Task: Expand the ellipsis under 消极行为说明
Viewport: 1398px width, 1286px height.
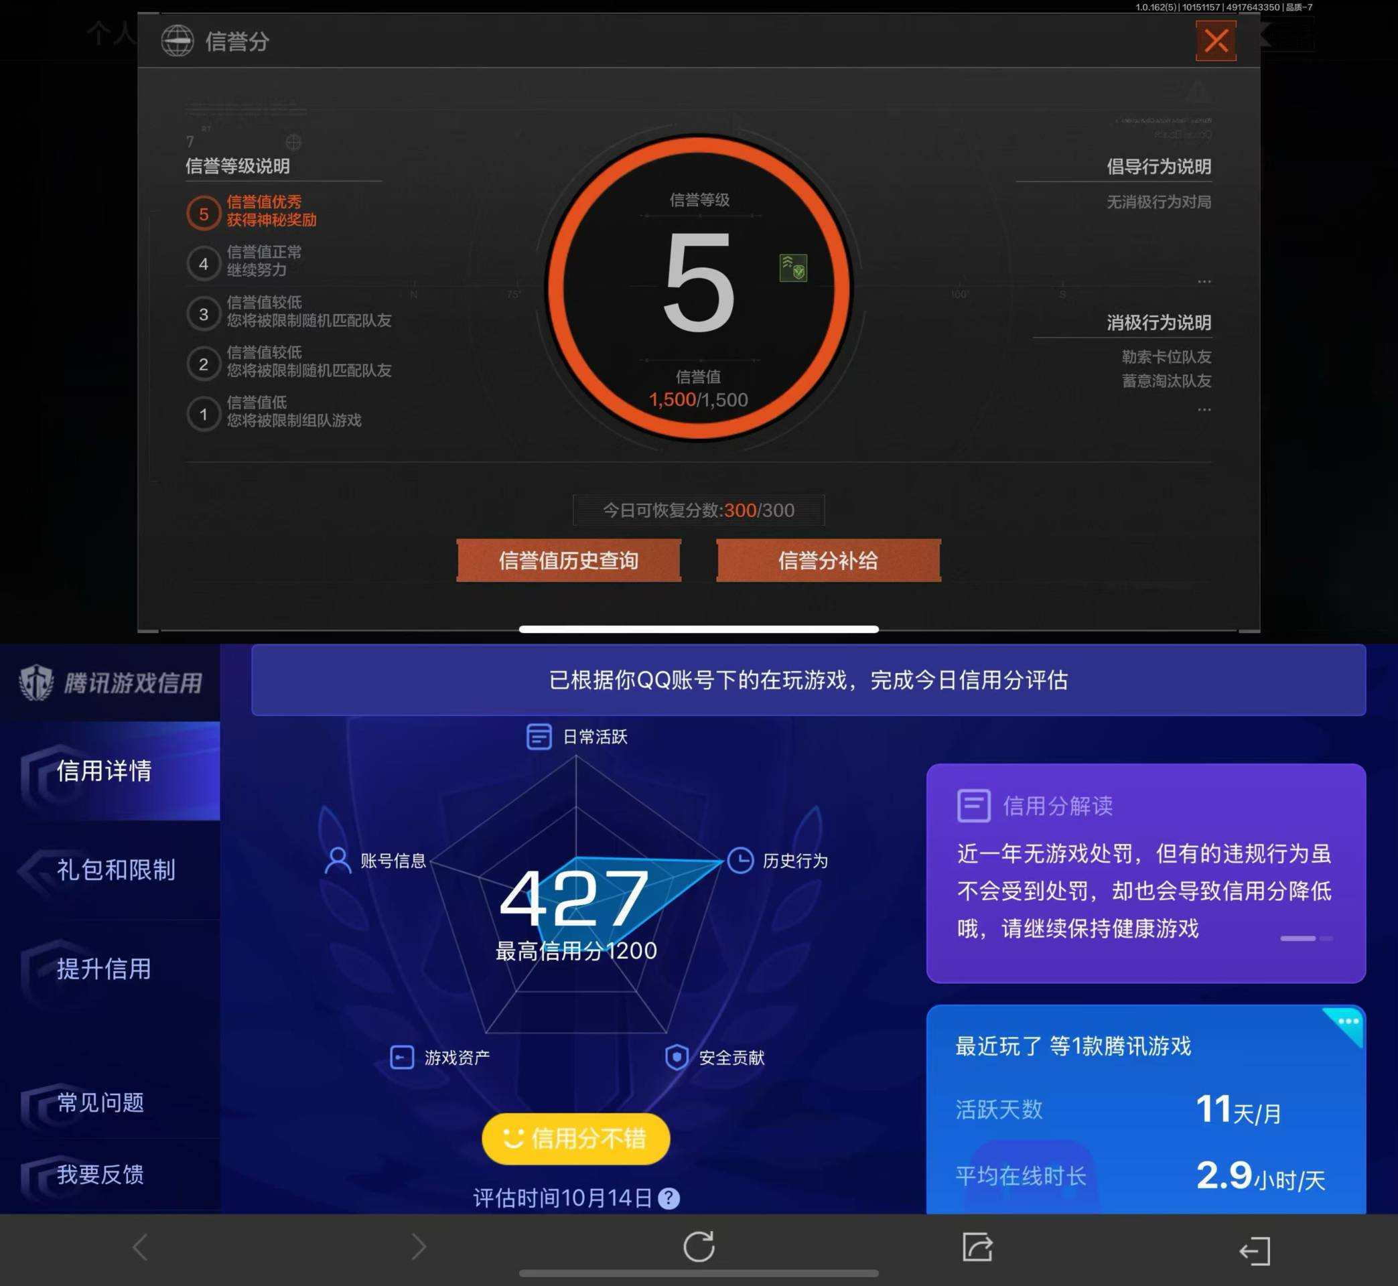Action: pyautogui.click(x=1205, y=409)
